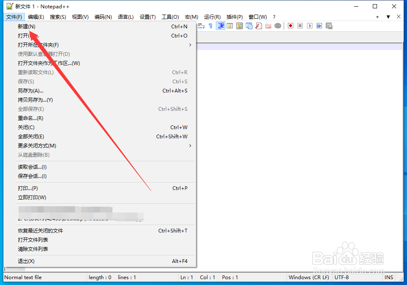Image resolution: width=407 pixels, height=285 pixels.
Task: Open the 搜索(S) menu
Action: tap(58, 17)
